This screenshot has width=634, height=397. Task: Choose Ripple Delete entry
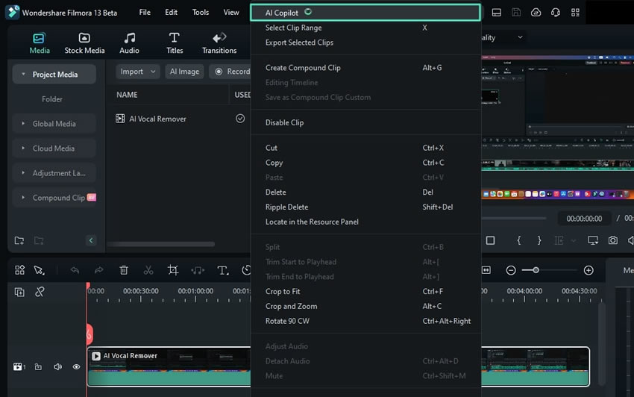click(x=365, y=207)
